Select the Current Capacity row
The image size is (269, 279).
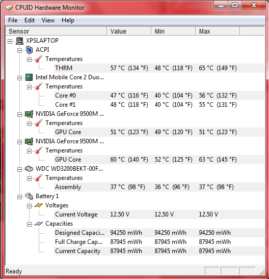[x=159, y=251]
